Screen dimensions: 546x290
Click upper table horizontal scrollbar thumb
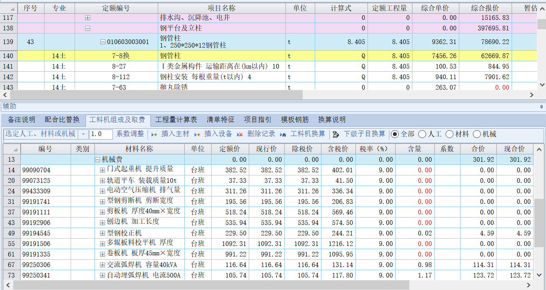click(156, 95)
